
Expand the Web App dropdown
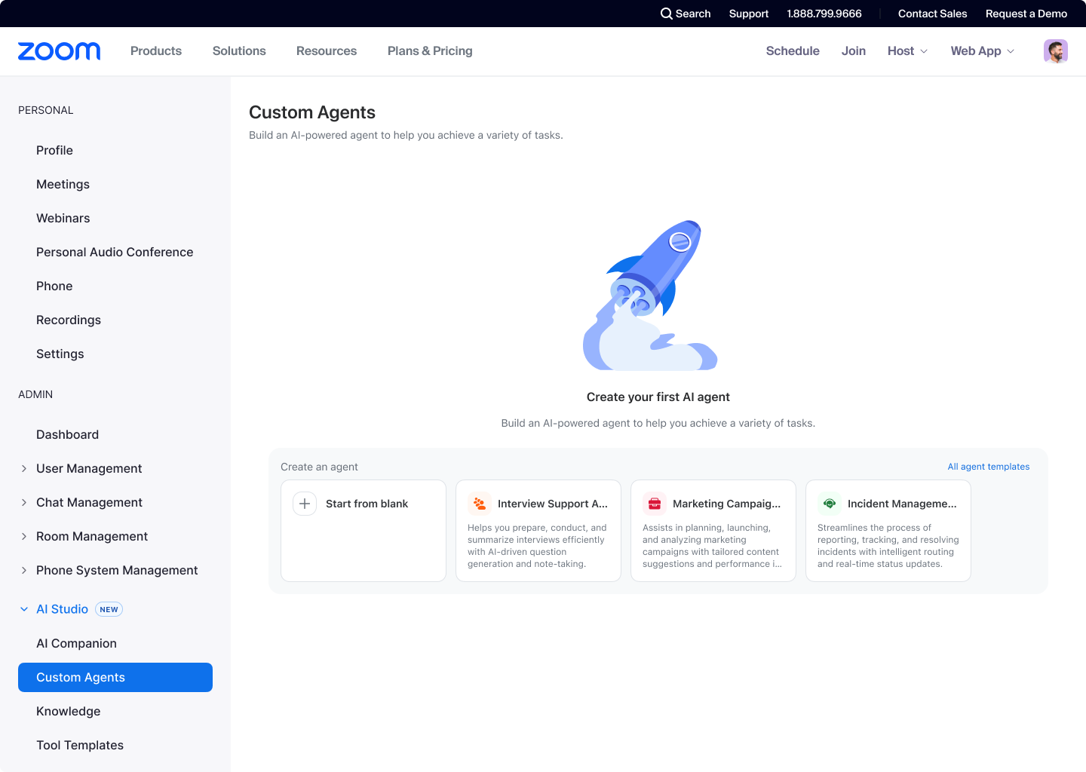[983, 51]
